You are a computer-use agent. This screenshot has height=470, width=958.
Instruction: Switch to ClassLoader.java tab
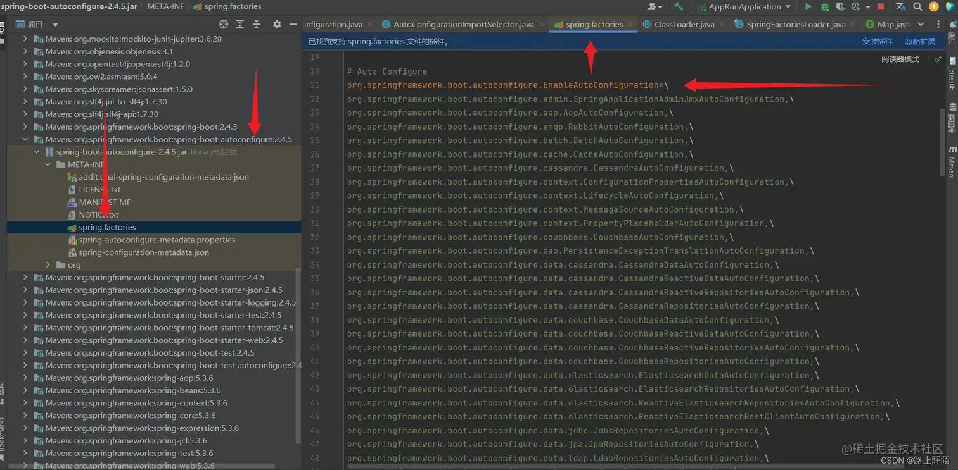tap(684, 24)
